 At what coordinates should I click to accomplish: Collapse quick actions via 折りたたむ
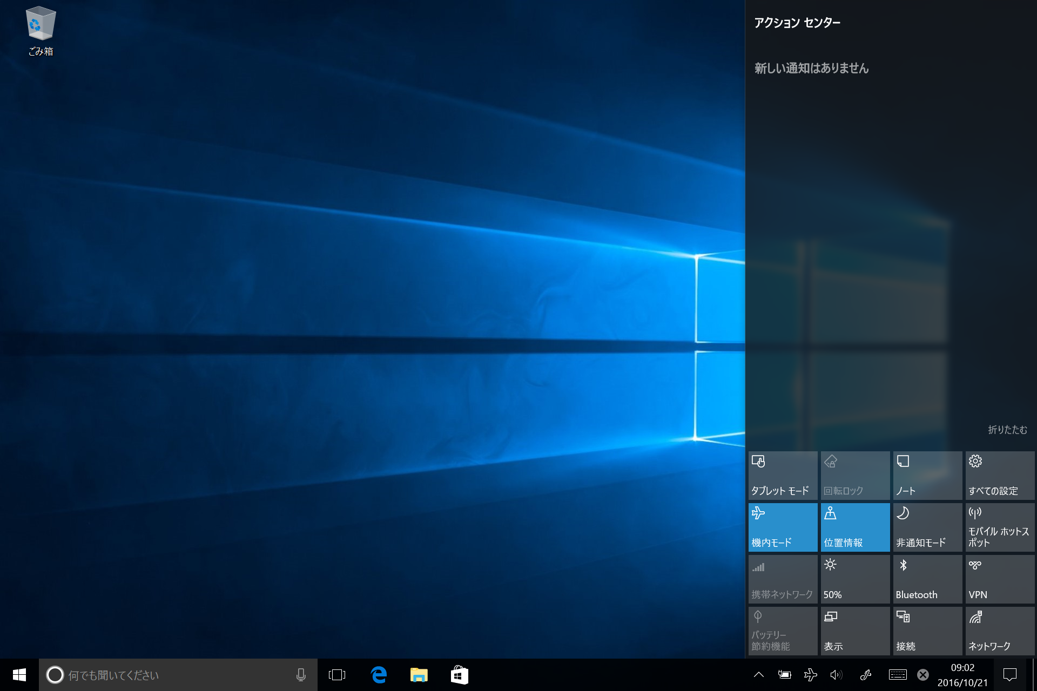tap(1007, 430)
